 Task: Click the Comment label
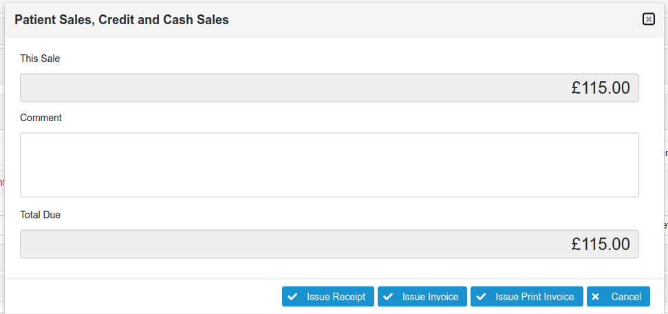41,118
